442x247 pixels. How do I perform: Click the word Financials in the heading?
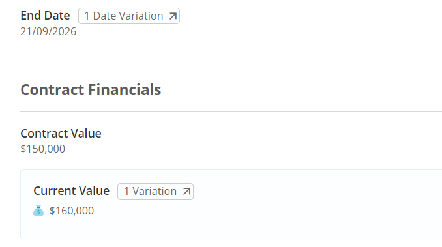125,90
